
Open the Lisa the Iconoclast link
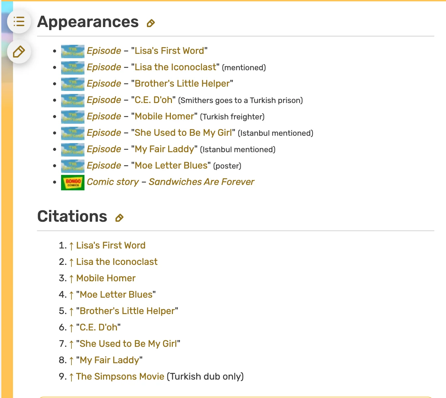175,67
